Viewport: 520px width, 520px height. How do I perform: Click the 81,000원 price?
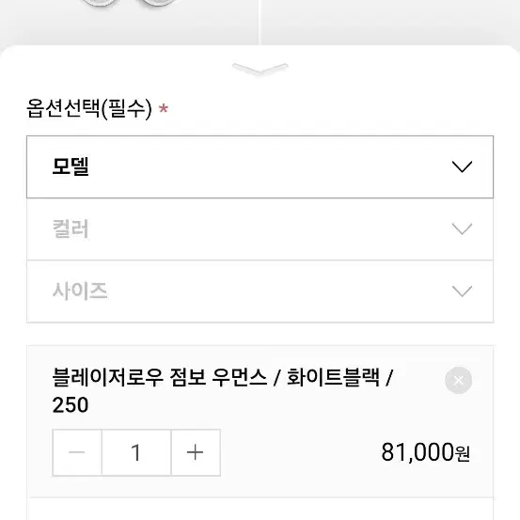click(425, 452)
